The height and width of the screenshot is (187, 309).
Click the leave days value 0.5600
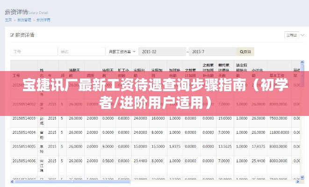(108, 161)
